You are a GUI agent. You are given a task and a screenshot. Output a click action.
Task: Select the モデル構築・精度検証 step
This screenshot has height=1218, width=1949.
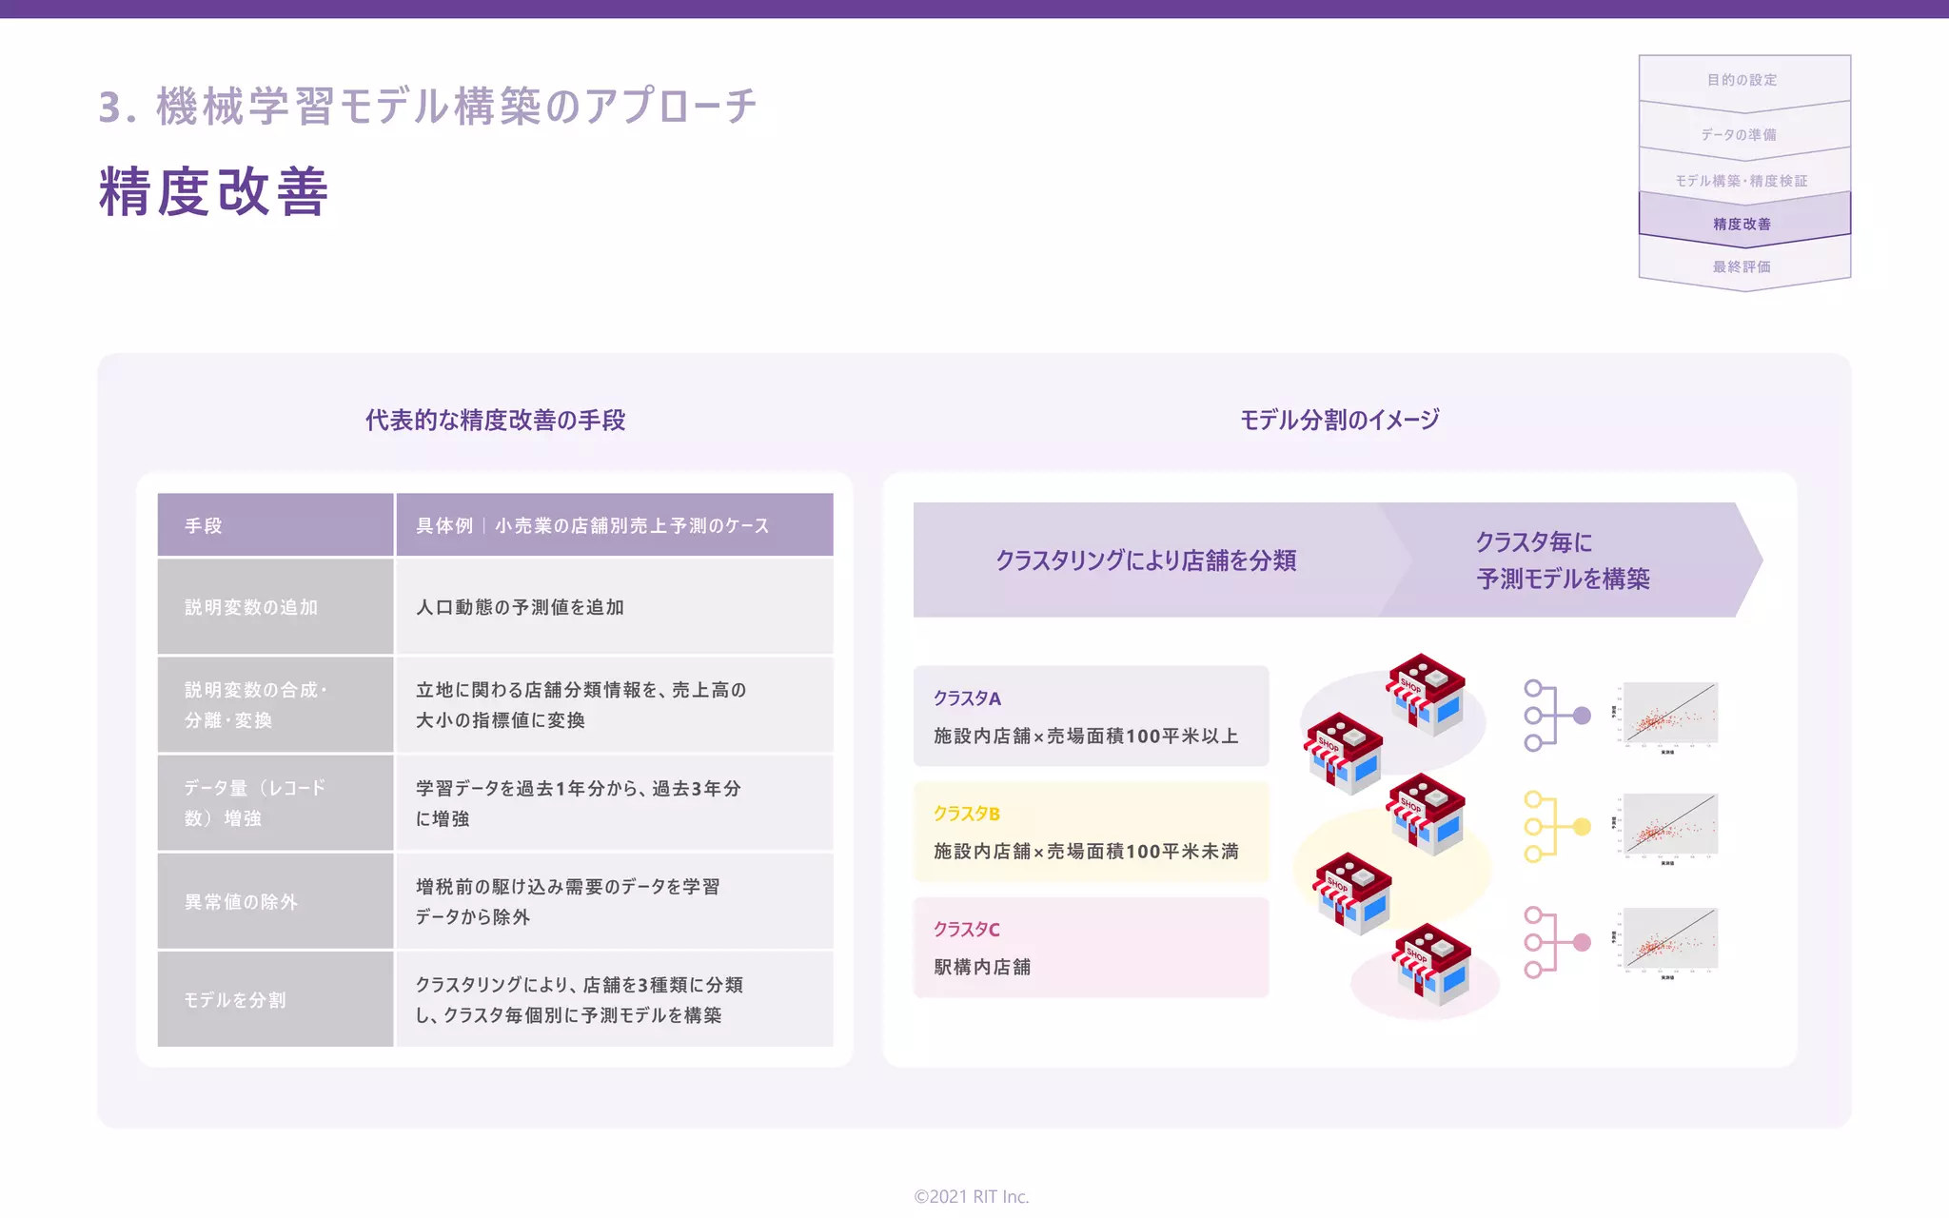click(1743, 180)
